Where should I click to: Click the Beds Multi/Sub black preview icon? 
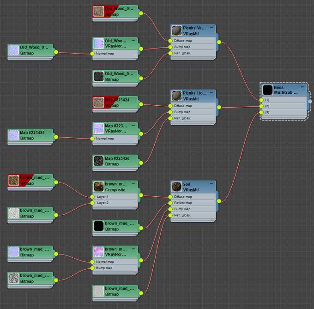point(267,90)
